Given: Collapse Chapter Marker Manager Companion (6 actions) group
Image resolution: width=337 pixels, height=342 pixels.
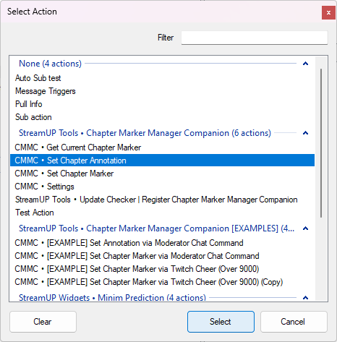Looking at the screenshot, I should pyautogui.click(x=305, y=133).
